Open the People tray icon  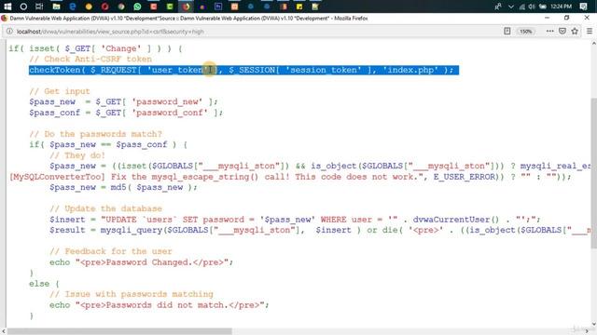tap(497, 7)
